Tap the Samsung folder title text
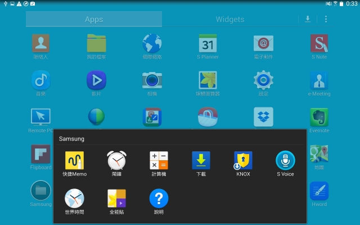This screenshot has height=225, width=360. [71, 139]
